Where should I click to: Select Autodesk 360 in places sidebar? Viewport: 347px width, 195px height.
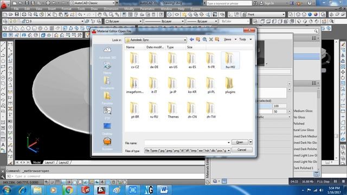(107, 53)
